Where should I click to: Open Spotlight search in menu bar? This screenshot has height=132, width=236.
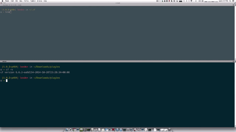tap(230, 1)
